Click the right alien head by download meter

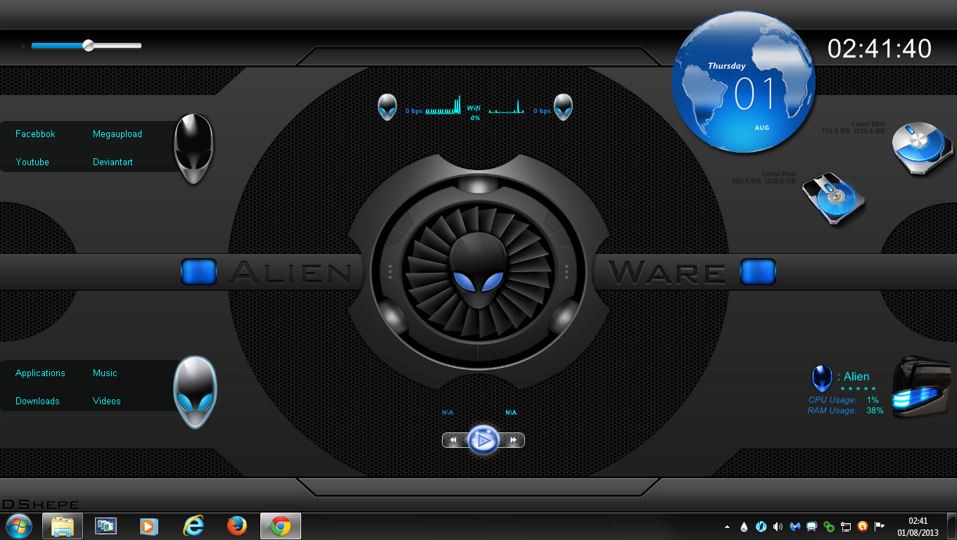point(563,107)
